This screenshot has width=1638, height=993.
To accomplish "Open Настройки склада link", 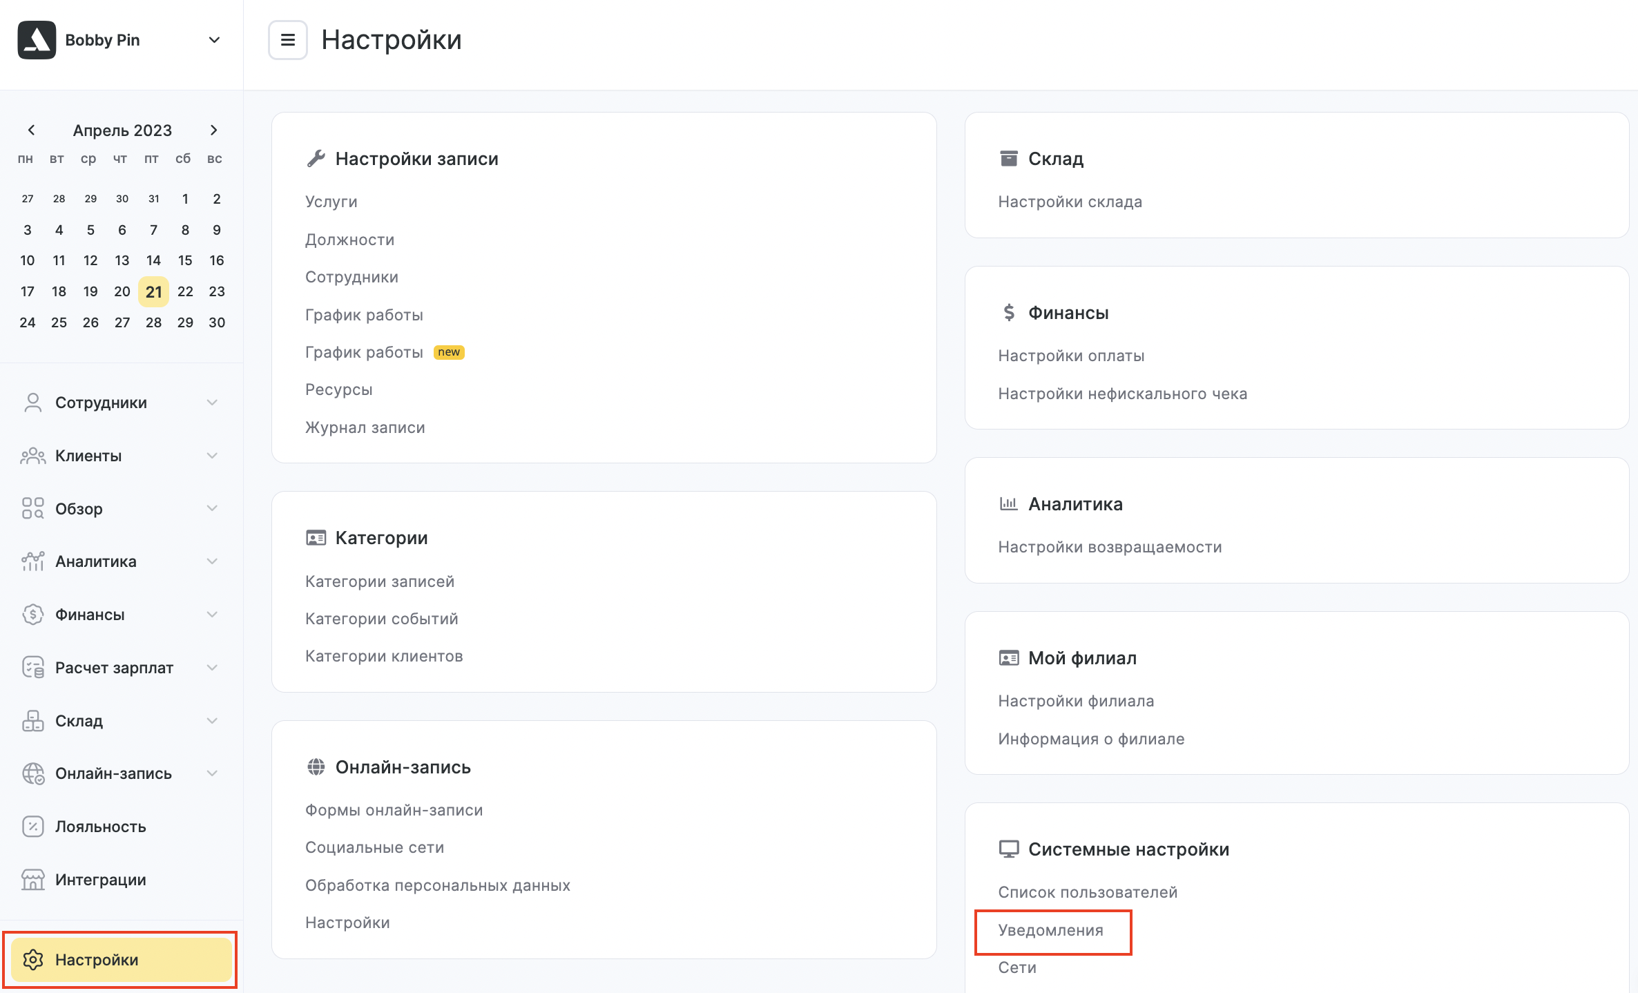I will 1070,202.
